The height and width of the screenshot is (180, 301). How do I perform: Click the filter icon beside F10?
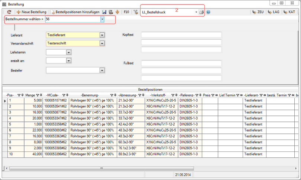tap(136, 12)
